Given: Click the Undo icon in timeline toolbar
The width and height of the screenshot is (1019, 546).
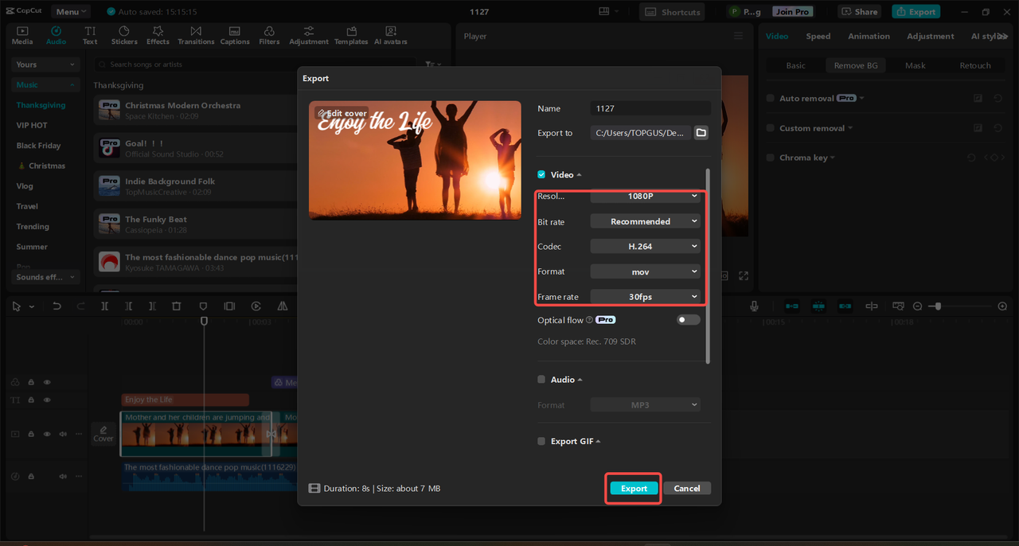Looking at the screenshot, I should [x=57, y=306].
